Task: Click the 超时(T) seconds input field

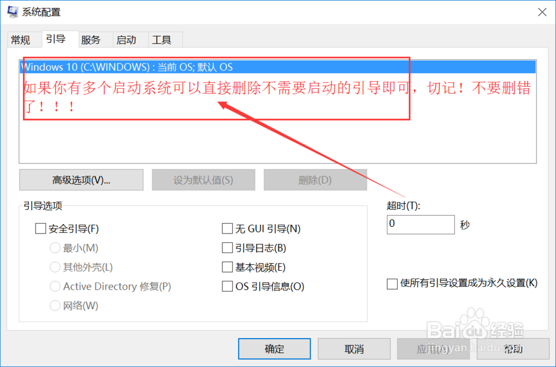Action: [420, 225]
